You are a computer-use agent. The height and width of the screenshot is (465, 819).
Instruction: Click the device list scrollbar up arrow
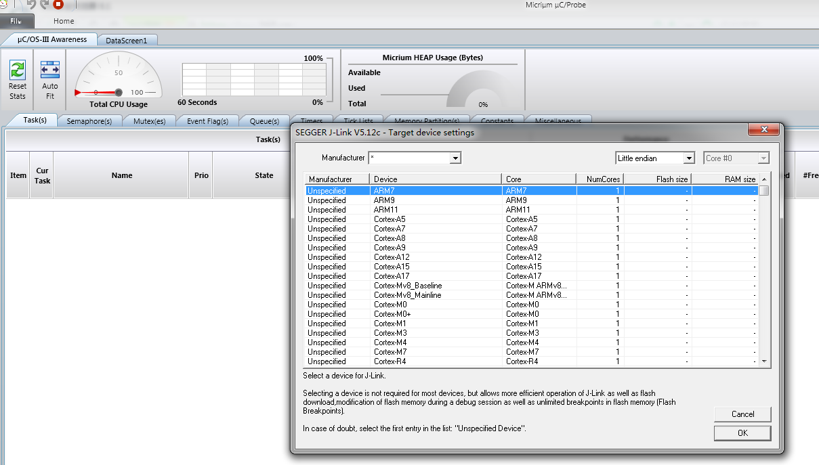click(764, 178)
